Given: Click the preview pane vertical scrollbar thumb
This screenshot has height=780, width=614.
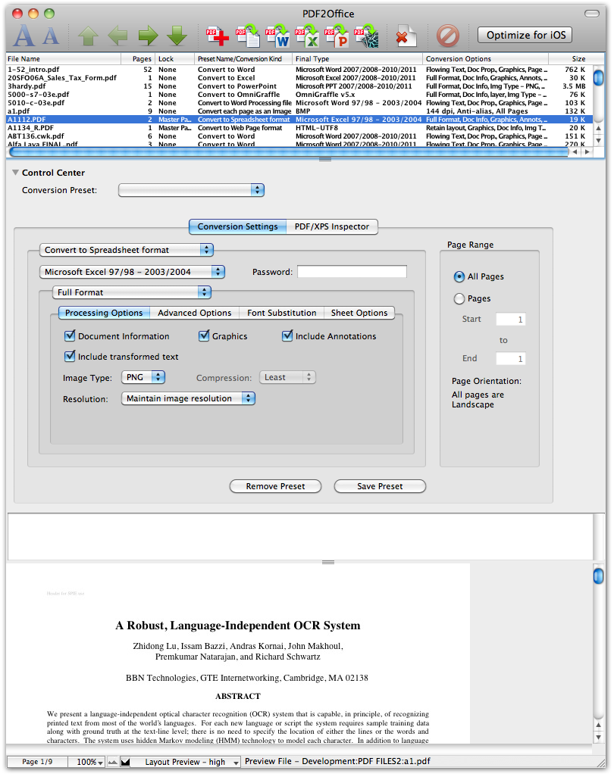Looking at the screenshot, I should (599, 576).
